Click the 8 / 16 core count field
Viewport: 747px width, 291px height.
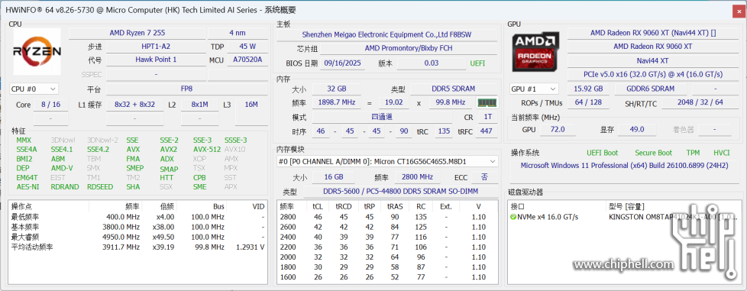coord(51,105)
